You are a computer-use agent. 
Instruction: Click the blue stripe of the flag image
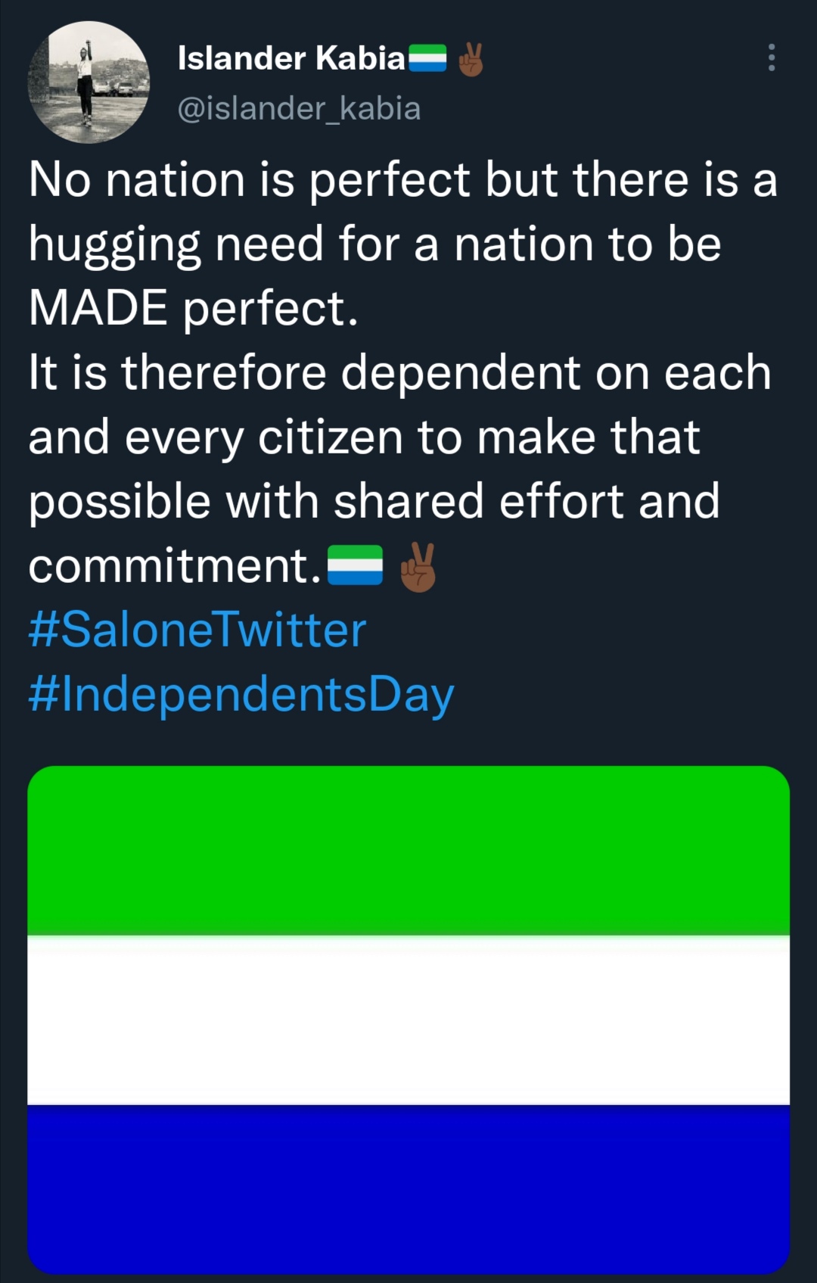tap(408, 1187)
